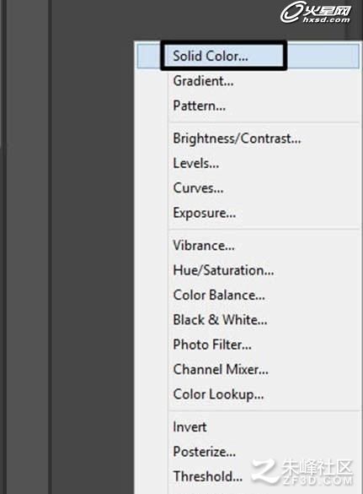363x494 pixels.
Task: Select the Gradient menu entry
Action: (x=248, y=81)
